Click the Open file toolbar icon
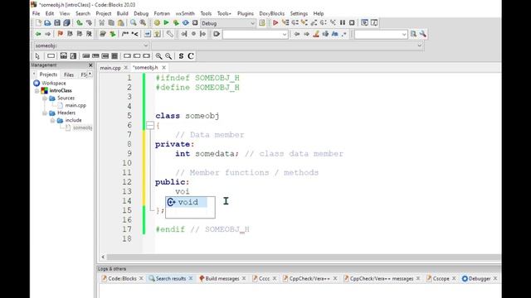 [x=47, y=22]
